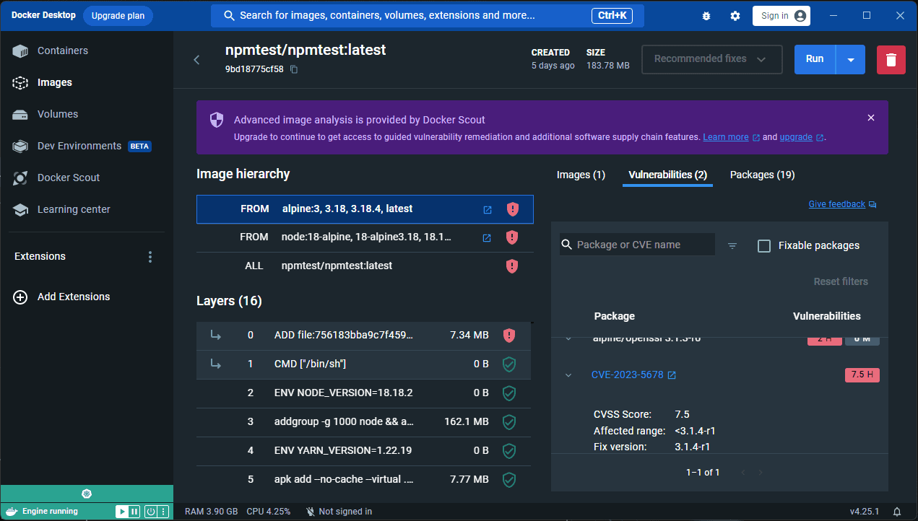Go back using the left arrow
This screenshot has height=521, width=918.
pyautogui.click(x=196, y=60)
